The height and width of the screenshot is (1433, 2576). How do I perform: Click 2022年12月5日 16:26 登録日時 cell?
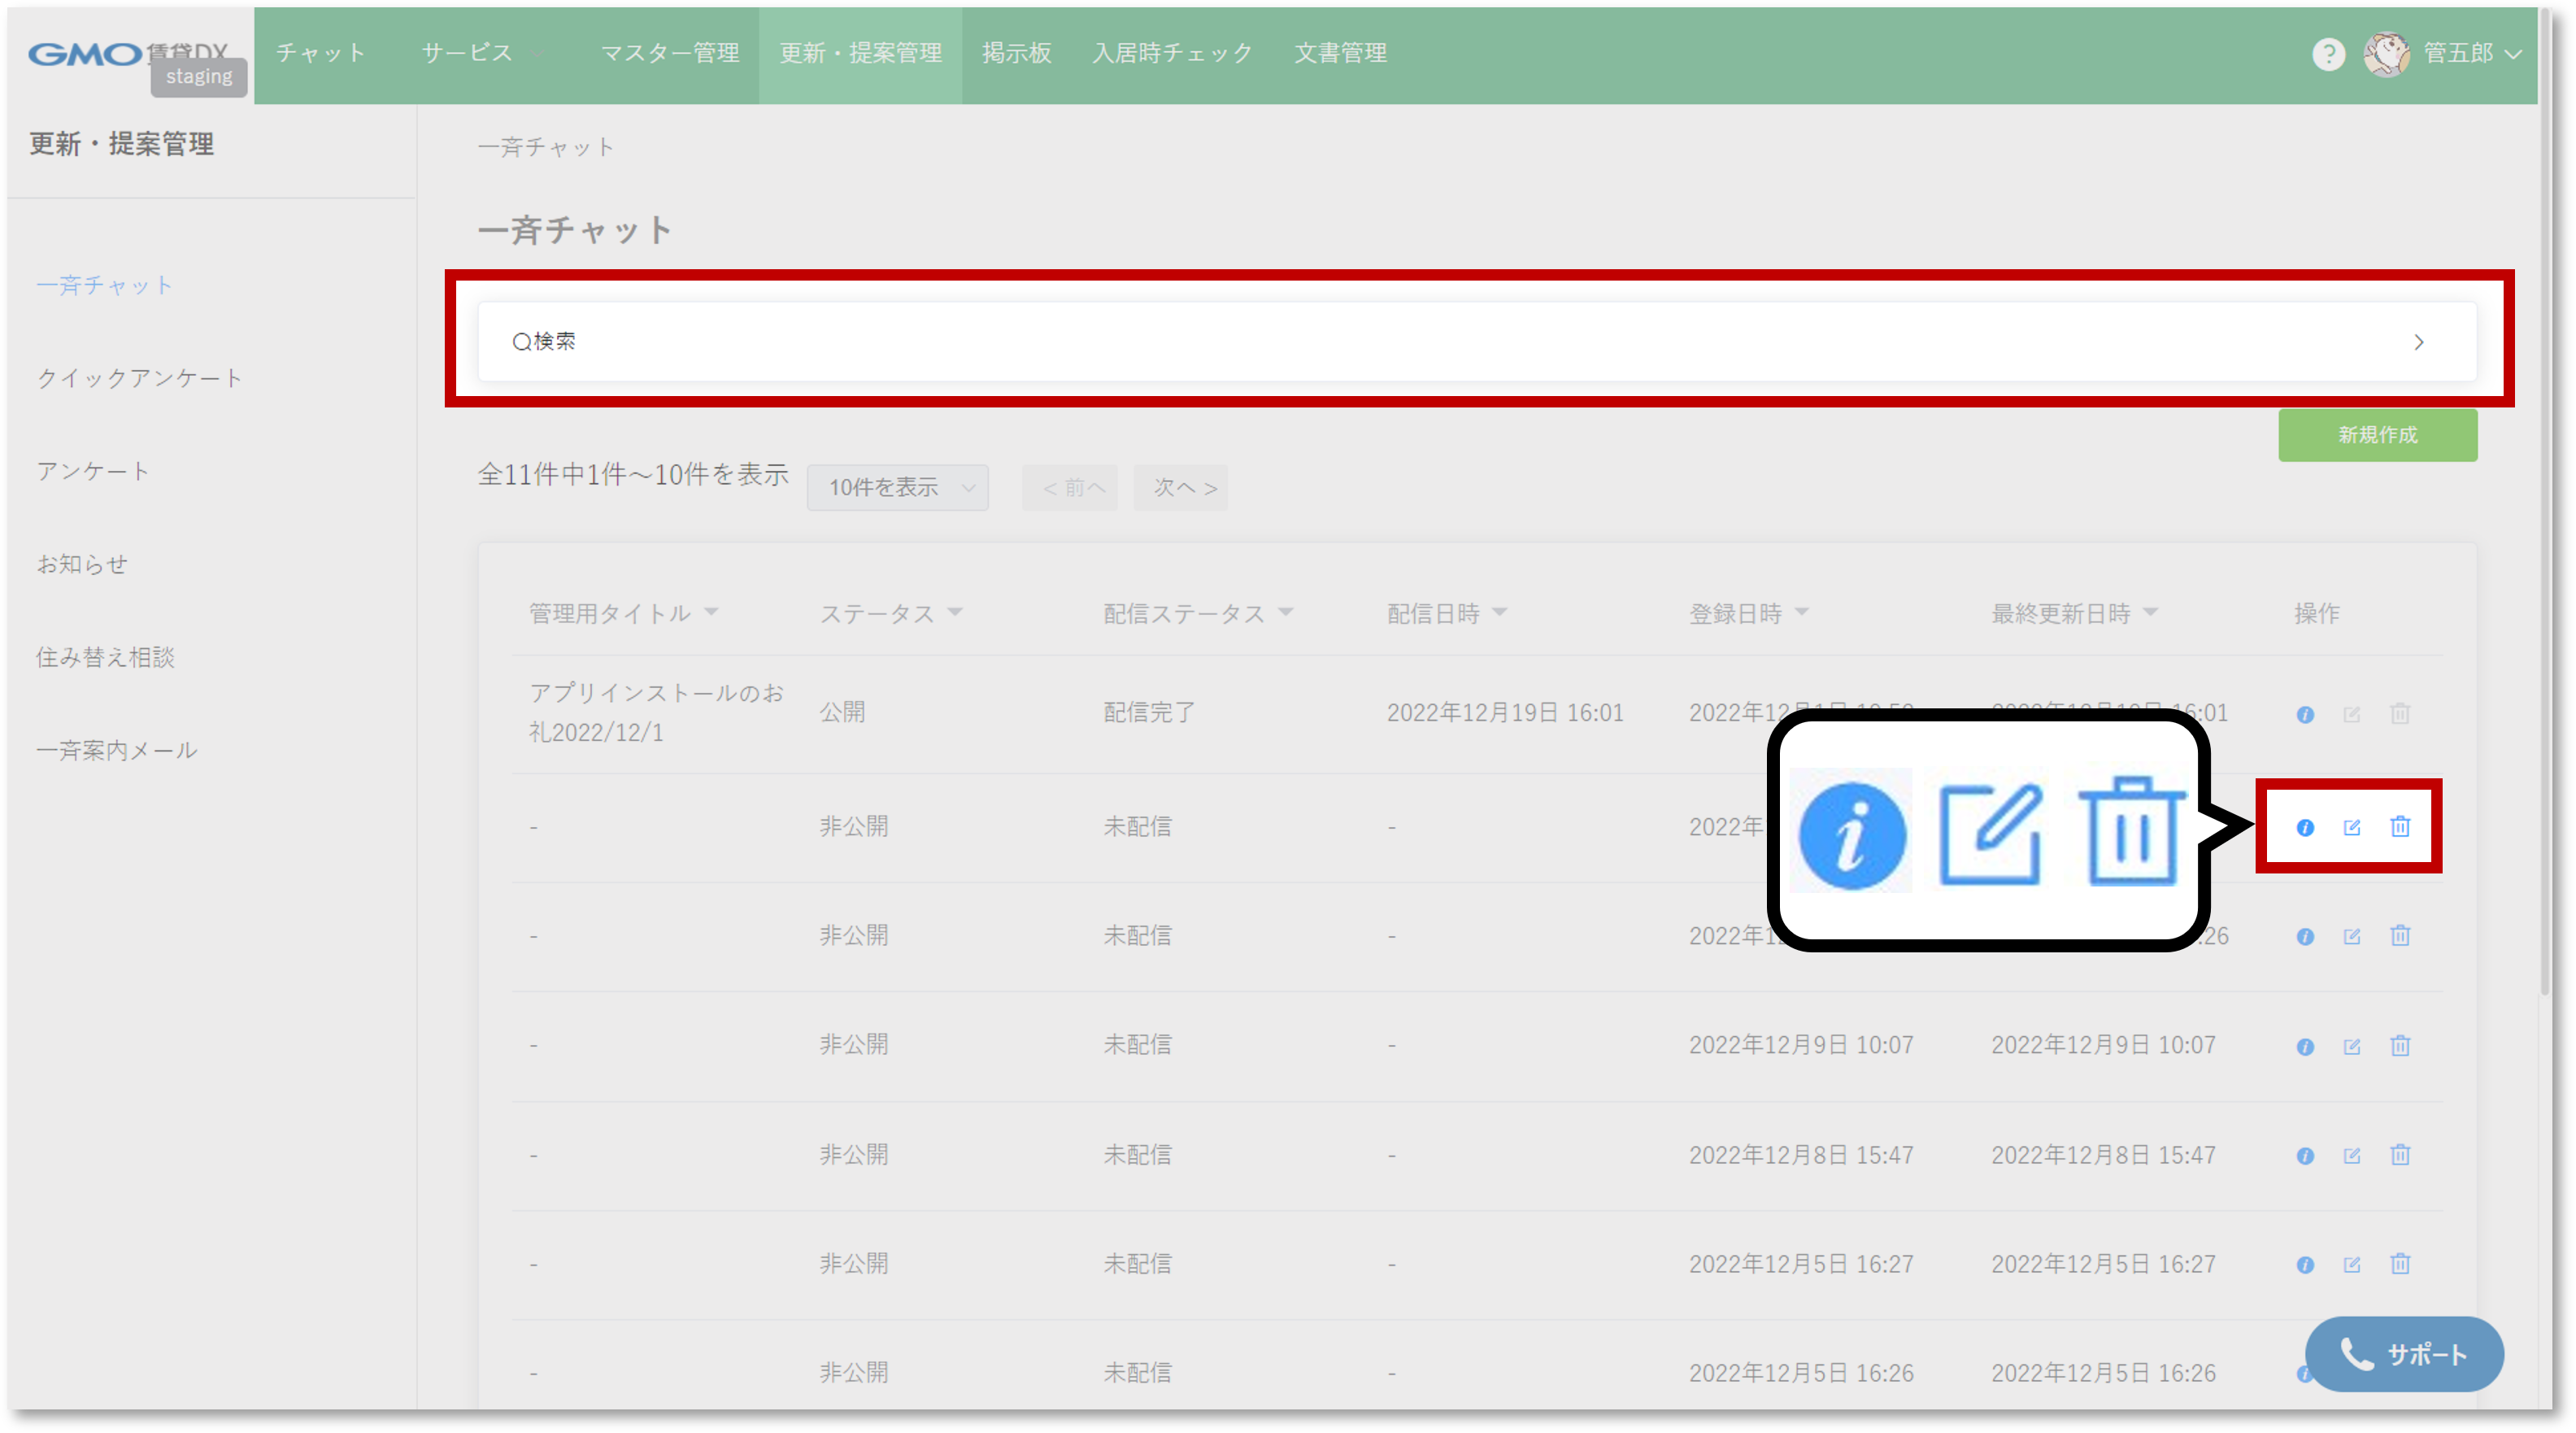point(1800,1373)
